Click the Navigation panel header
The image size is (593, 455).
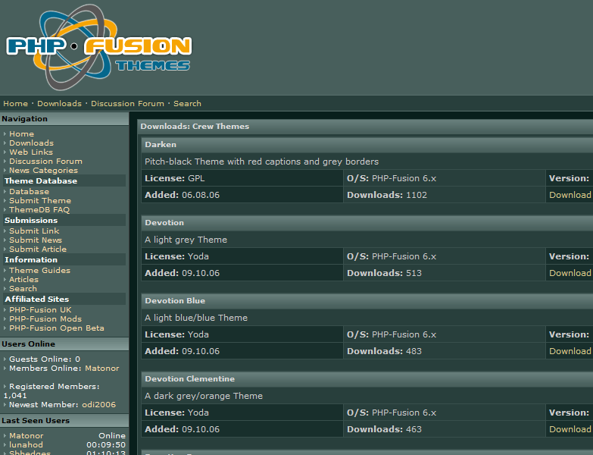click(x=64, y=119)
